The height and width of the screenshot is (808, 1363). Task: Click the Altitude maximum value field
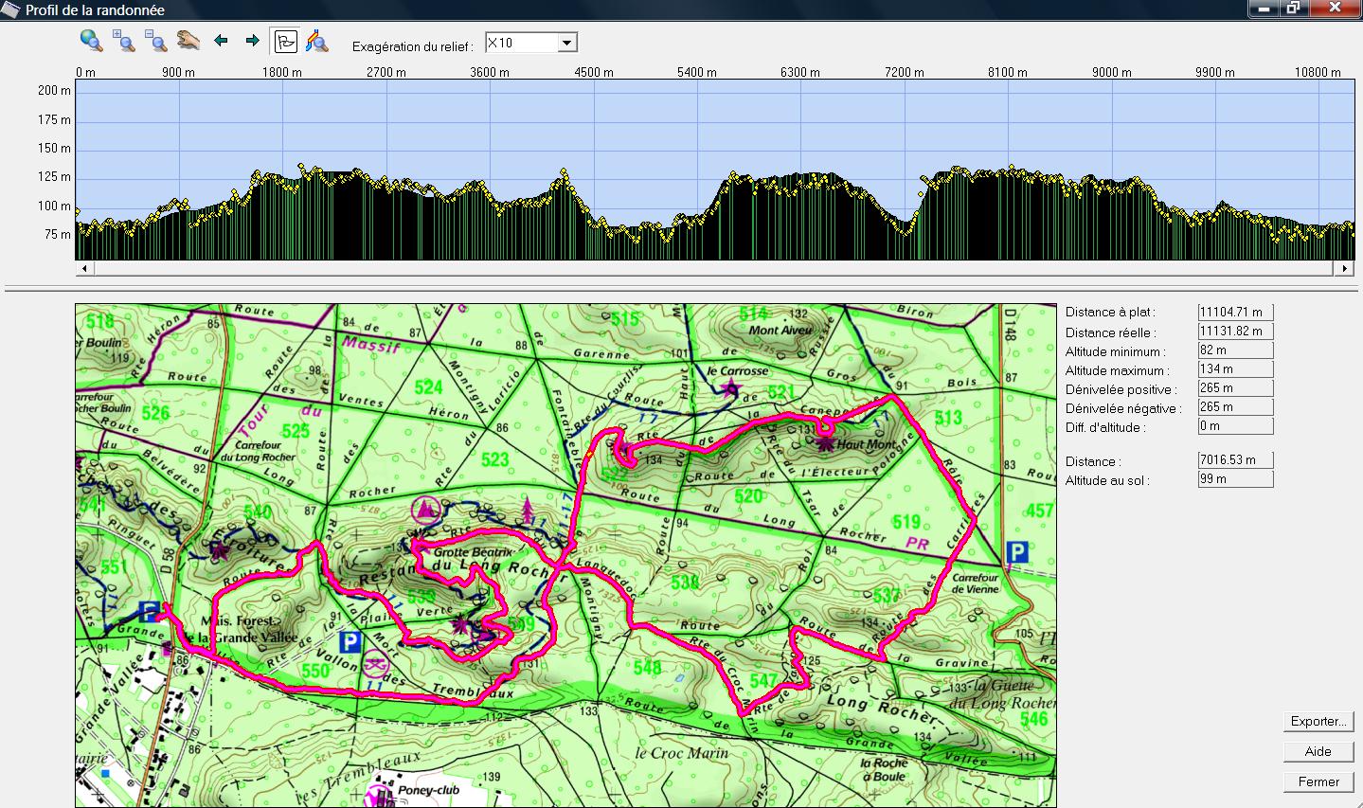click(x=1235, y=369)
